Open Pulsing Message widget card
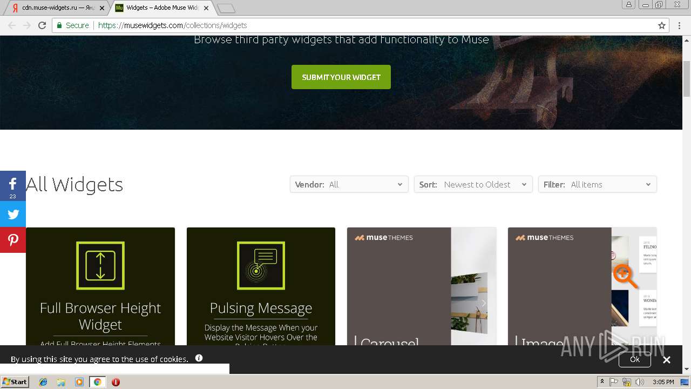Viewport: 691px width, 389px height. click(x=261, y=286)
